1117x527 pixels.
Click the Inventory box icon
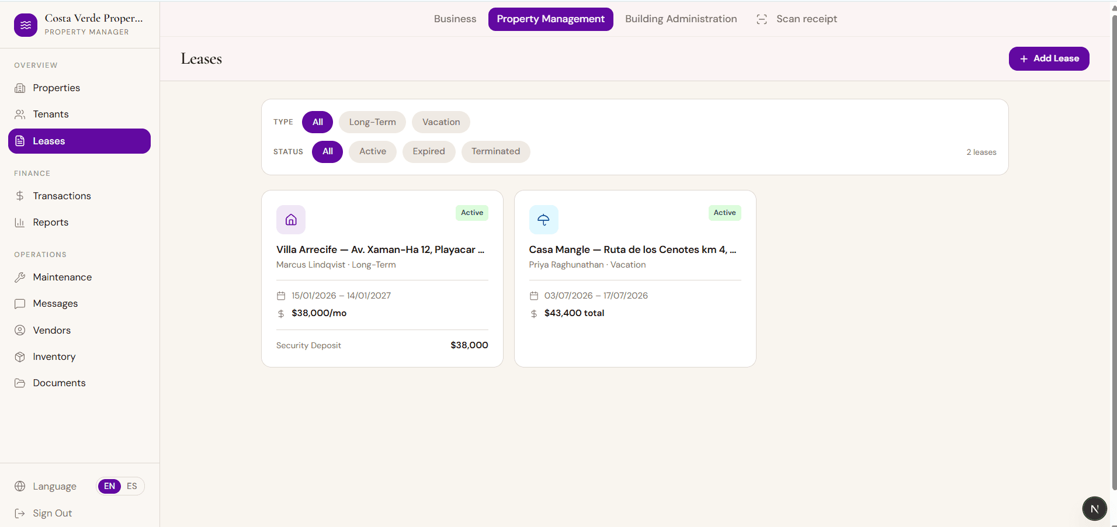click(20, 356)
